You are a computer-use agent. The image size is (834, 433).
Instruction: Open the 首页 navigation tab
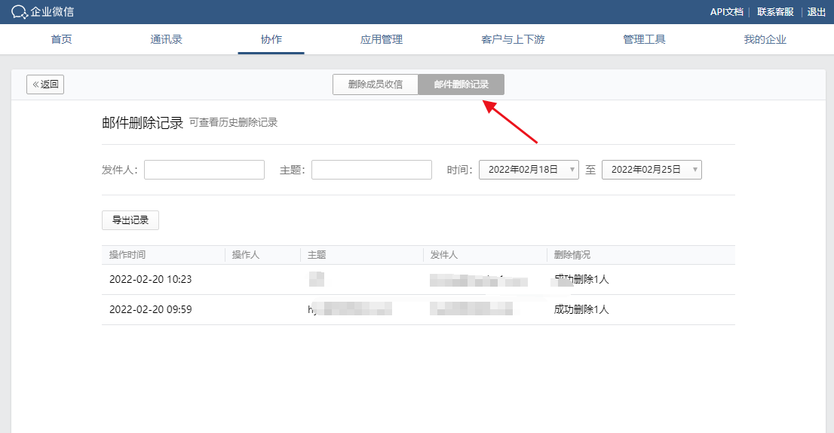coord(61,39)
